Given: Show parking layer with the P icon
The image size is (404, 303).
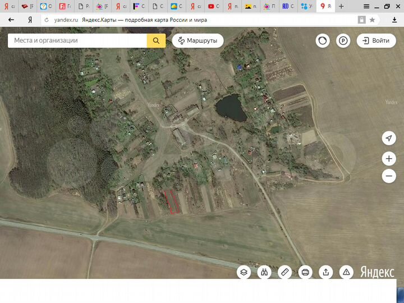Looking at the screenshot, I should [343, 40].
